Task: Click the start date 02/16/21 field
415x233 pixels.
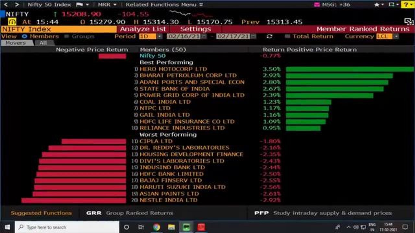Action: click(x=184, y=36)
